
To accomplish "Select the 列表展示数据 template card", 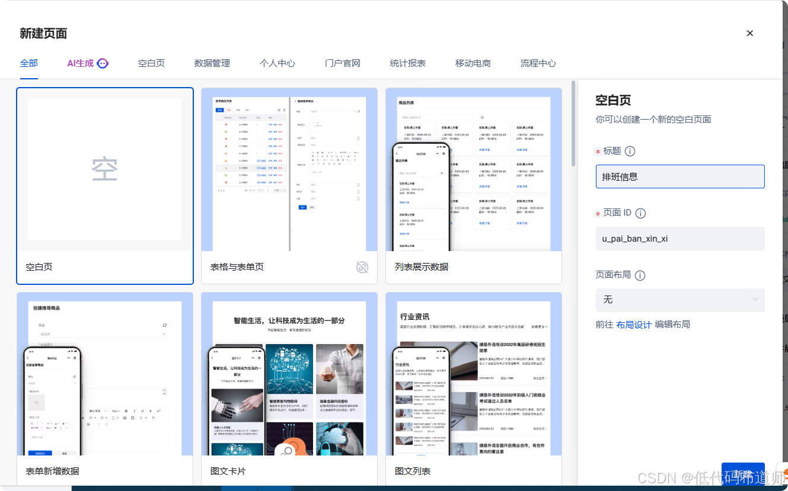I will pos(473,172).
